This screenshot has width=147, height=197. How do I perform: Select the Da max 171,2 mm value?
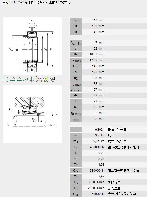pyautogui.click(x=97, y=60)
